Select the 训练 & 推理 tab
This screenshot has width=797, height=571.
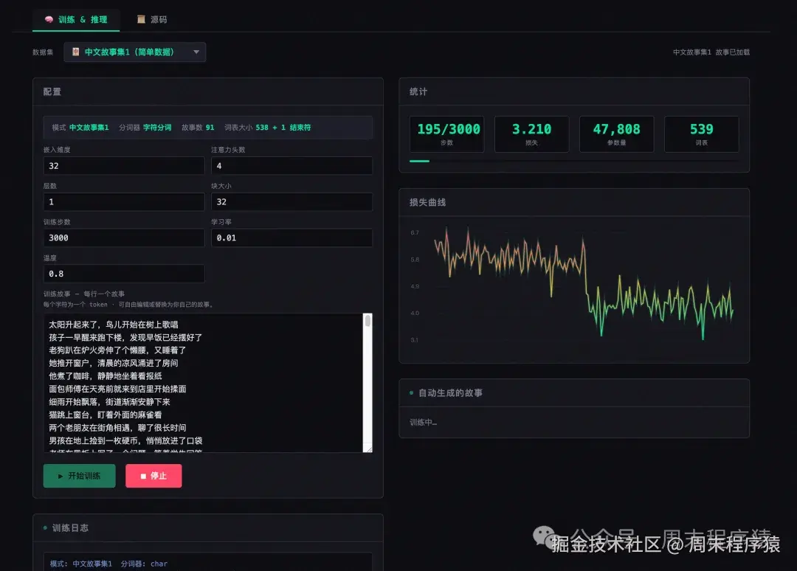click(76, 19)
